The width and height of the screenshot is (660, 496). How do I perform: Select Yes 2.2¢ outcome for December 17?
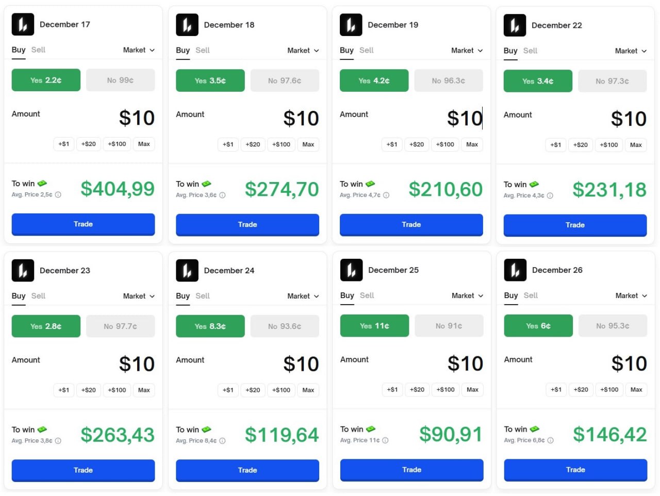(x=46, y=80)
